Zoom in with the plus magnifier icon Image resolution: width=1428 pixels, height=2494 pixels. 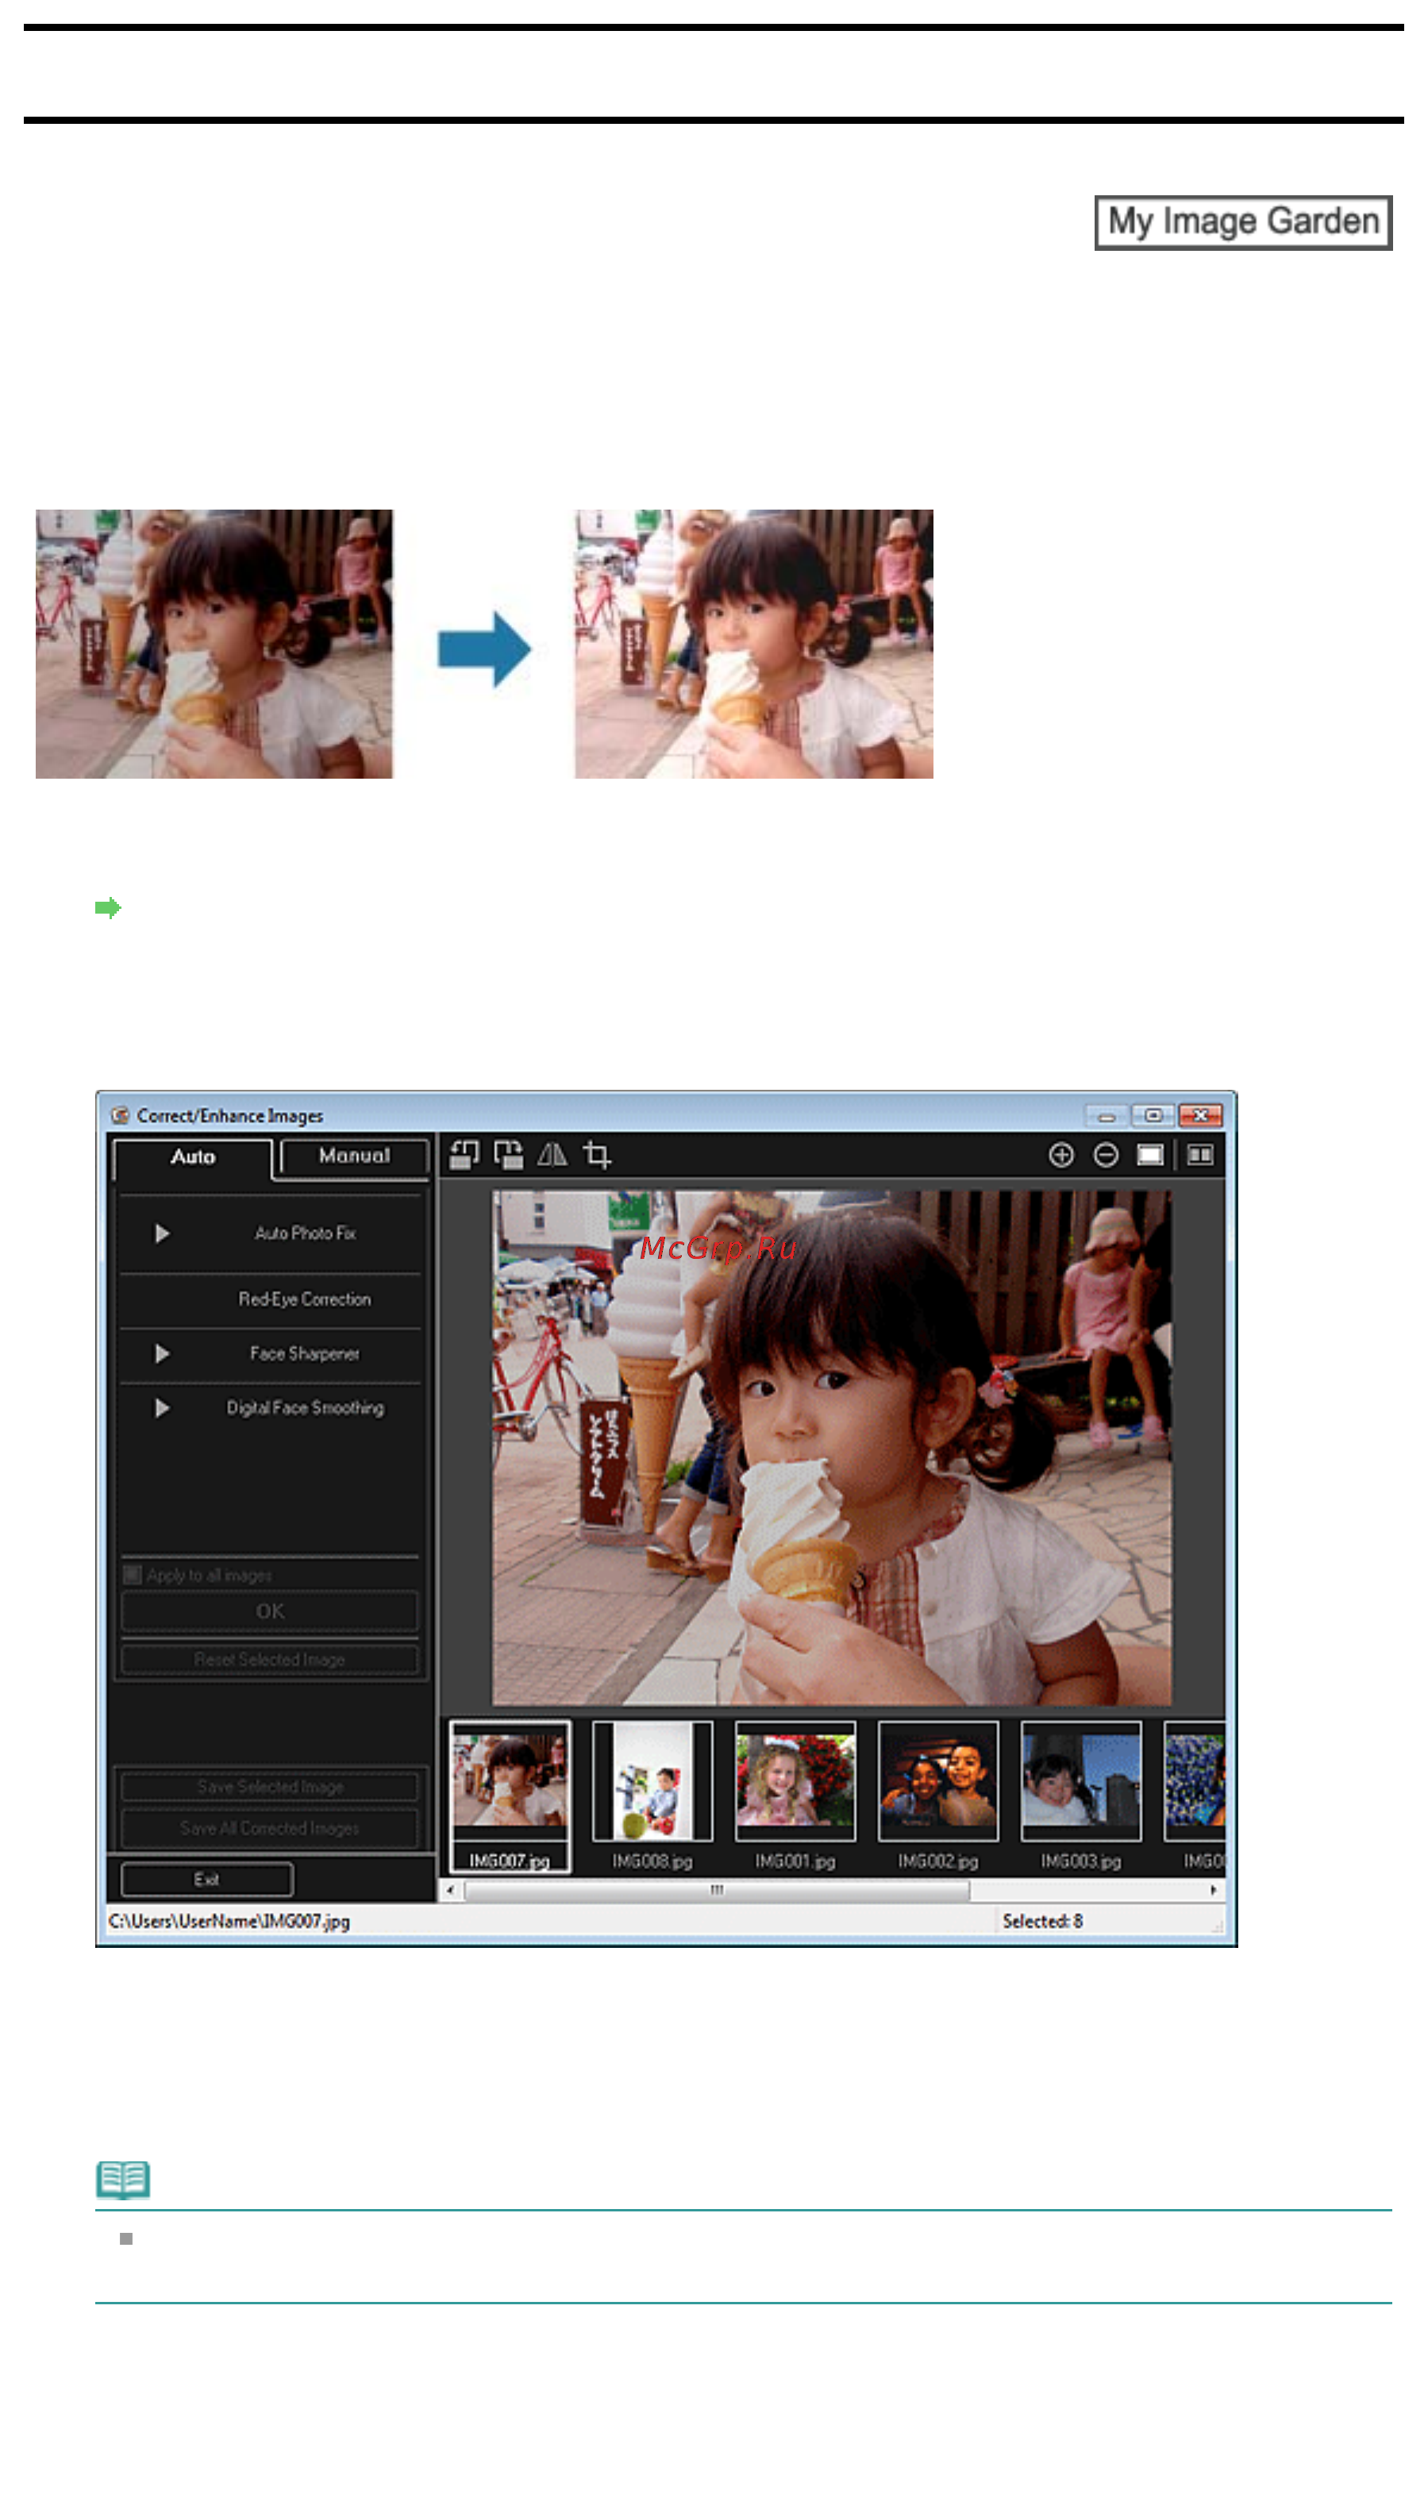pos(1061,1155)
